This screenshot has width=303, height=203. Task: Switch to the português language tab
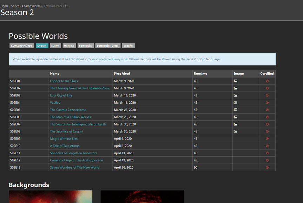[85, 46]
